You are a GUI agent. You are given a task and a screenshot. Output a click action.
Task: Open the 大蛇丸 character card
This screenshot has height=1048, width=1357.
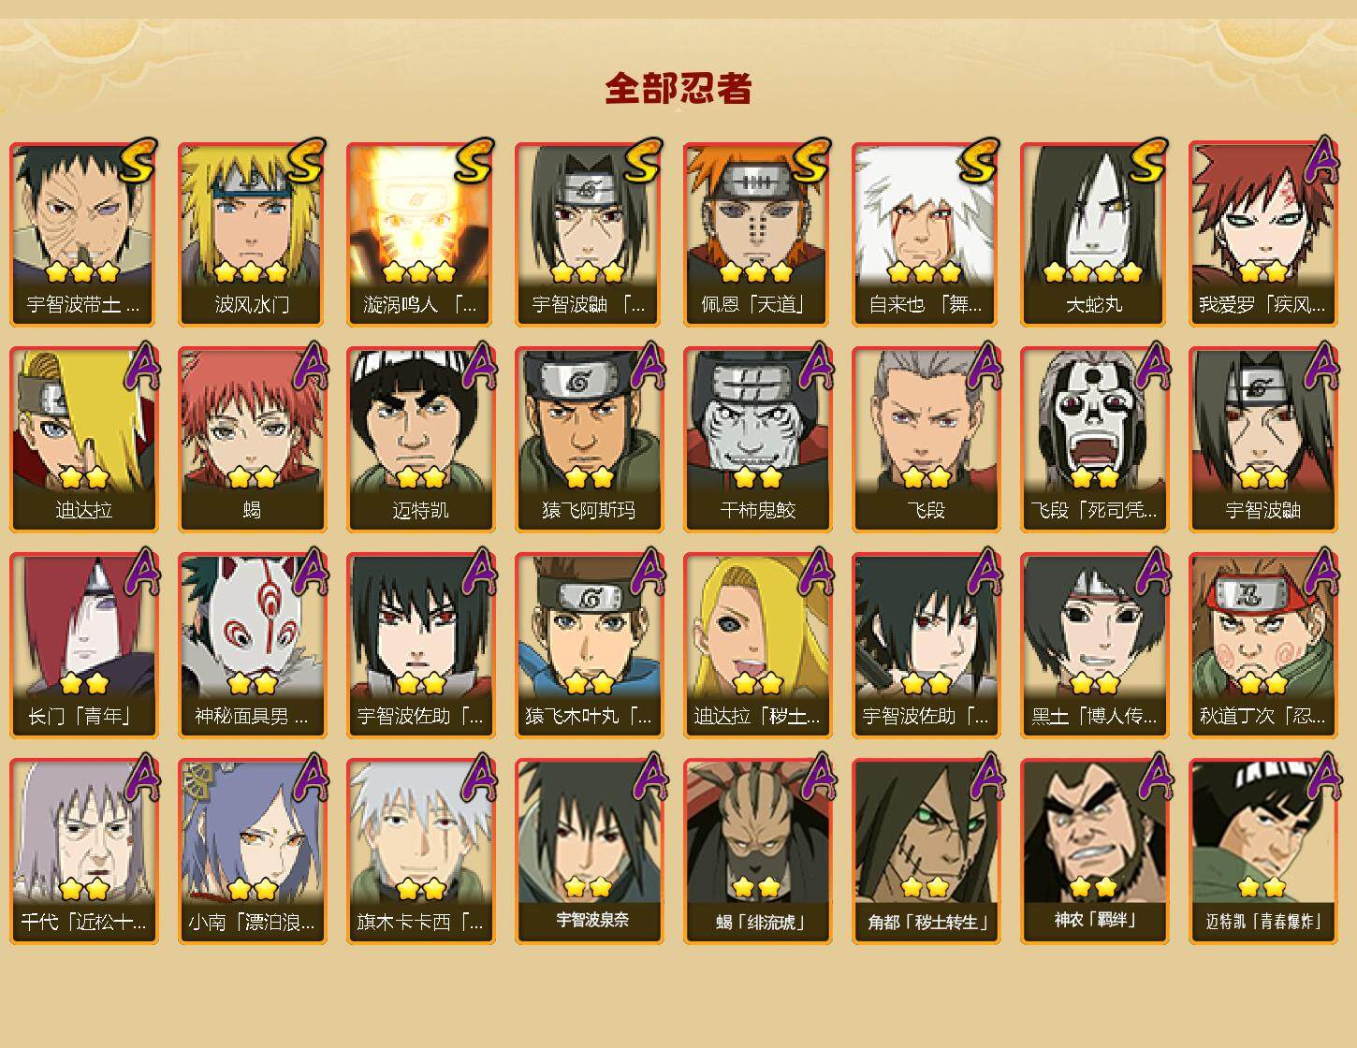click(1094, 234)
